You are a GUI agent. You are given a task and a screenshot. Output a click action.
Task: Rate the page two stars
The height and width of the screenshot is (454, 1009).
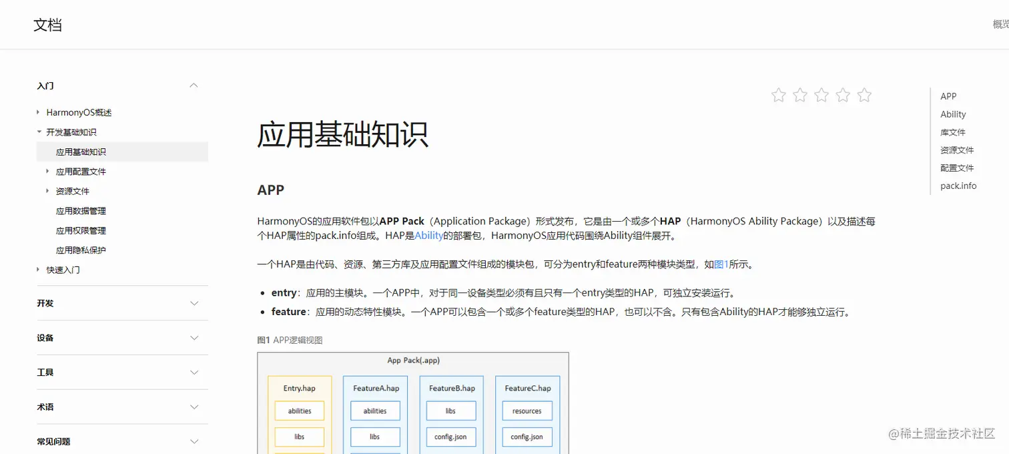click(x=800, y=95)
